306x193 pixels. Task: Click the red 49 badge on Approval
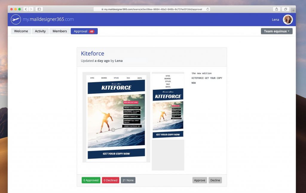[91, 31]
